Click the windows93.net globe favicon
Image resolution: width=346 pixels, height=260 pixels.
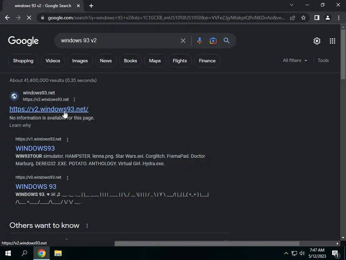pos(14,96)
